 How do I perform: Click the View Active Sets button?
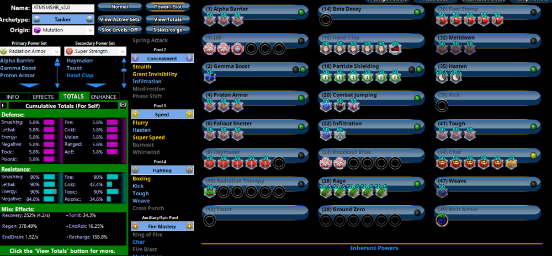coord(119,19)
